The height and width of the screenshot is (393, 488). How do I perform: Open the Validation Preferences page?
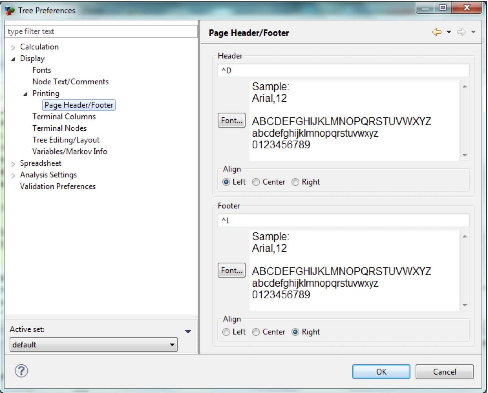tap(58, 186)
